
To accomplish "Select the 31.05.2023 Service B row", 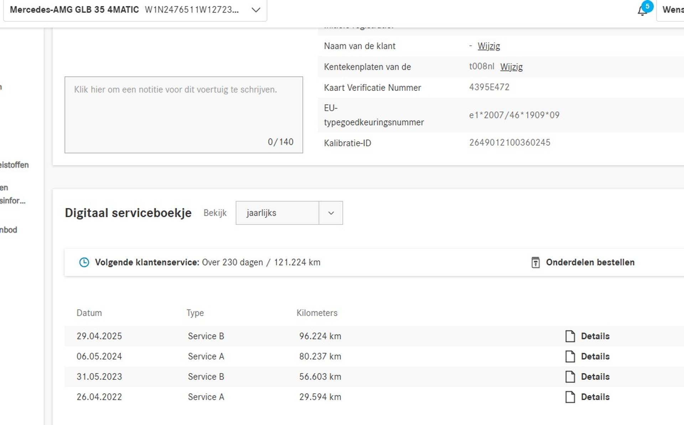I will click(x=206, y=377).
